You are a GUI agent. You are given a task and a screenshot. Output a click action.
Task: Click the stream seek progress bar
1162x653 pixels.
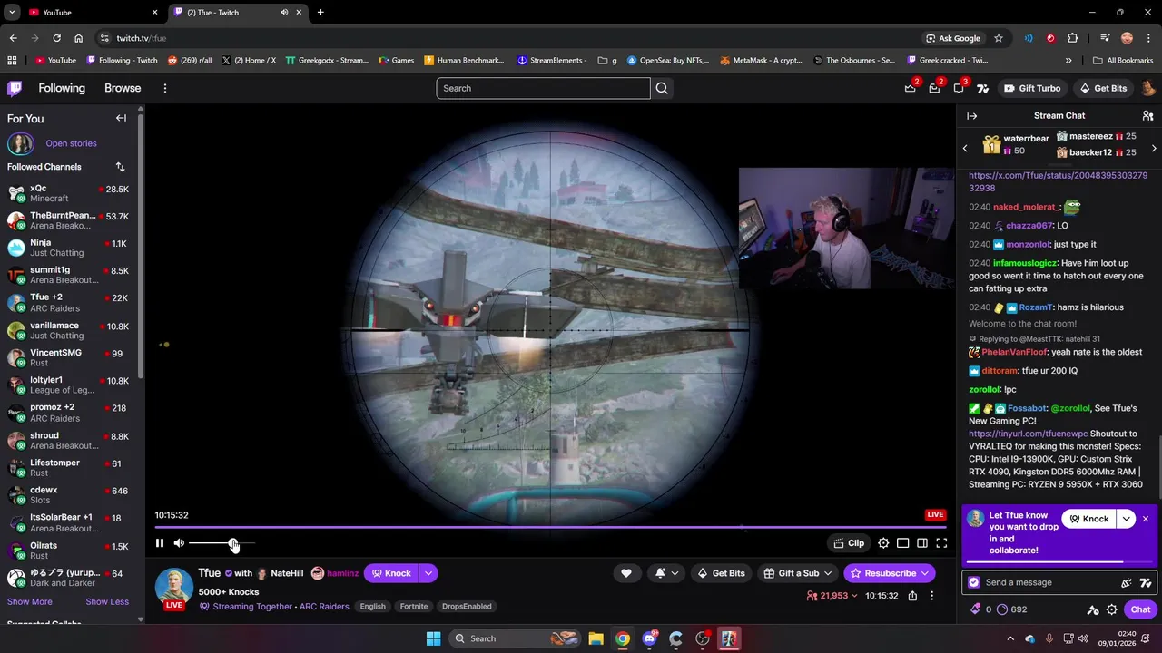click(x=549, y=527)
